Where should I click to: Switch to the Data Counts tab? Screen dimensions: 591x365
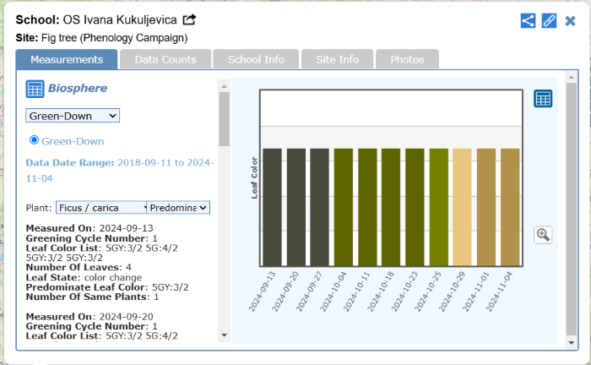coord(165,59)
